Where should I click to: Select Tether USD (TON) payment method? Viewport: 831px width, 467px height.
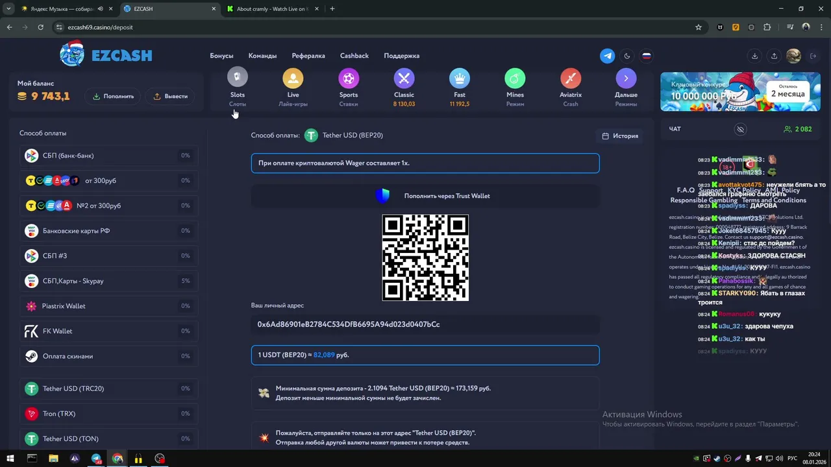click(x=109, y=438)
